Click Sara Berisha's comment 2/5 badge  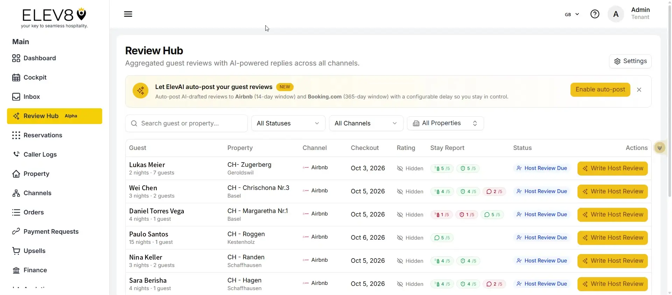(x=495, y=284)
